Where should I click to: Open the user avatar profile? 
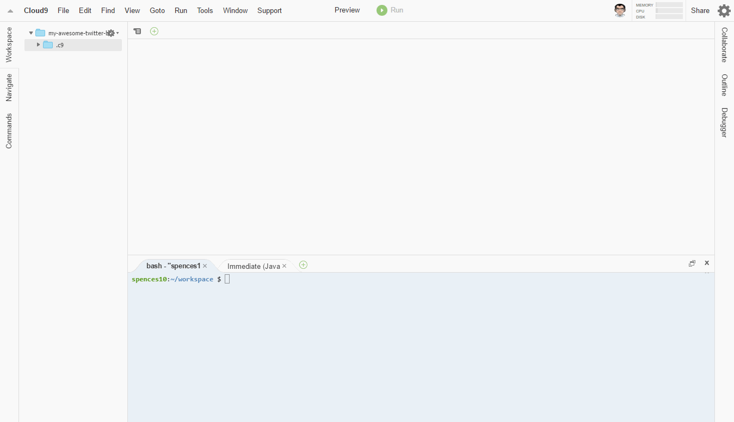tap(620, 10)
